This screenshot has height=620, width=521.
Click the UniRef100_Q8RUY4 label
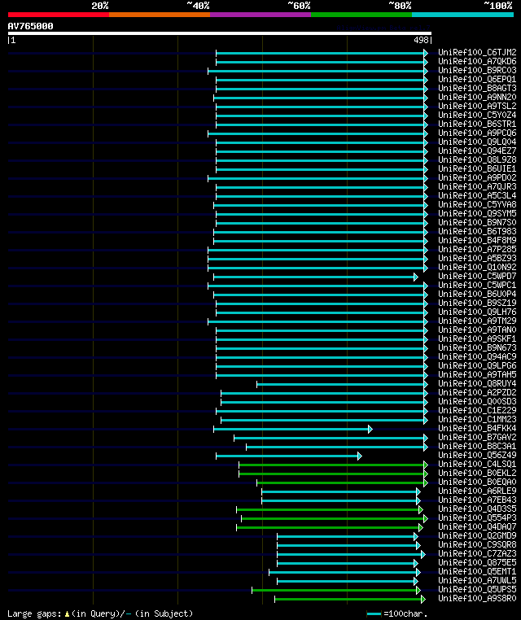pos(477,383)
